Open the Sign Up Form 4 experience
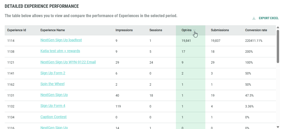The width and height of the screenshot is (283, 129). click(x=53, y=106)
